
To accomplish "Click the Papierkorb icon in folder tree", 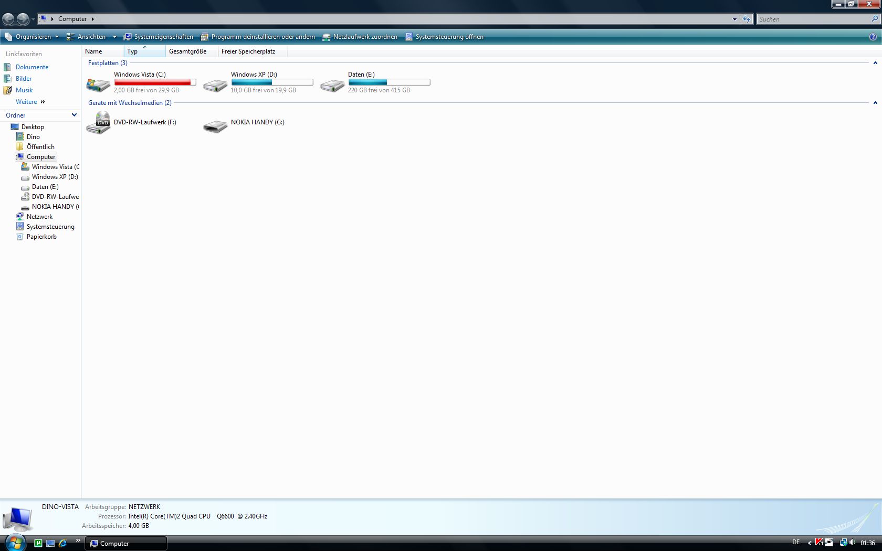I will tap(20, 237).
